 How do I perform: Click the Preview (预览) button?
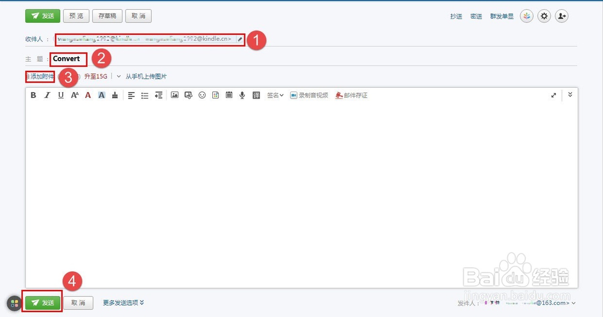coord(76,16)
